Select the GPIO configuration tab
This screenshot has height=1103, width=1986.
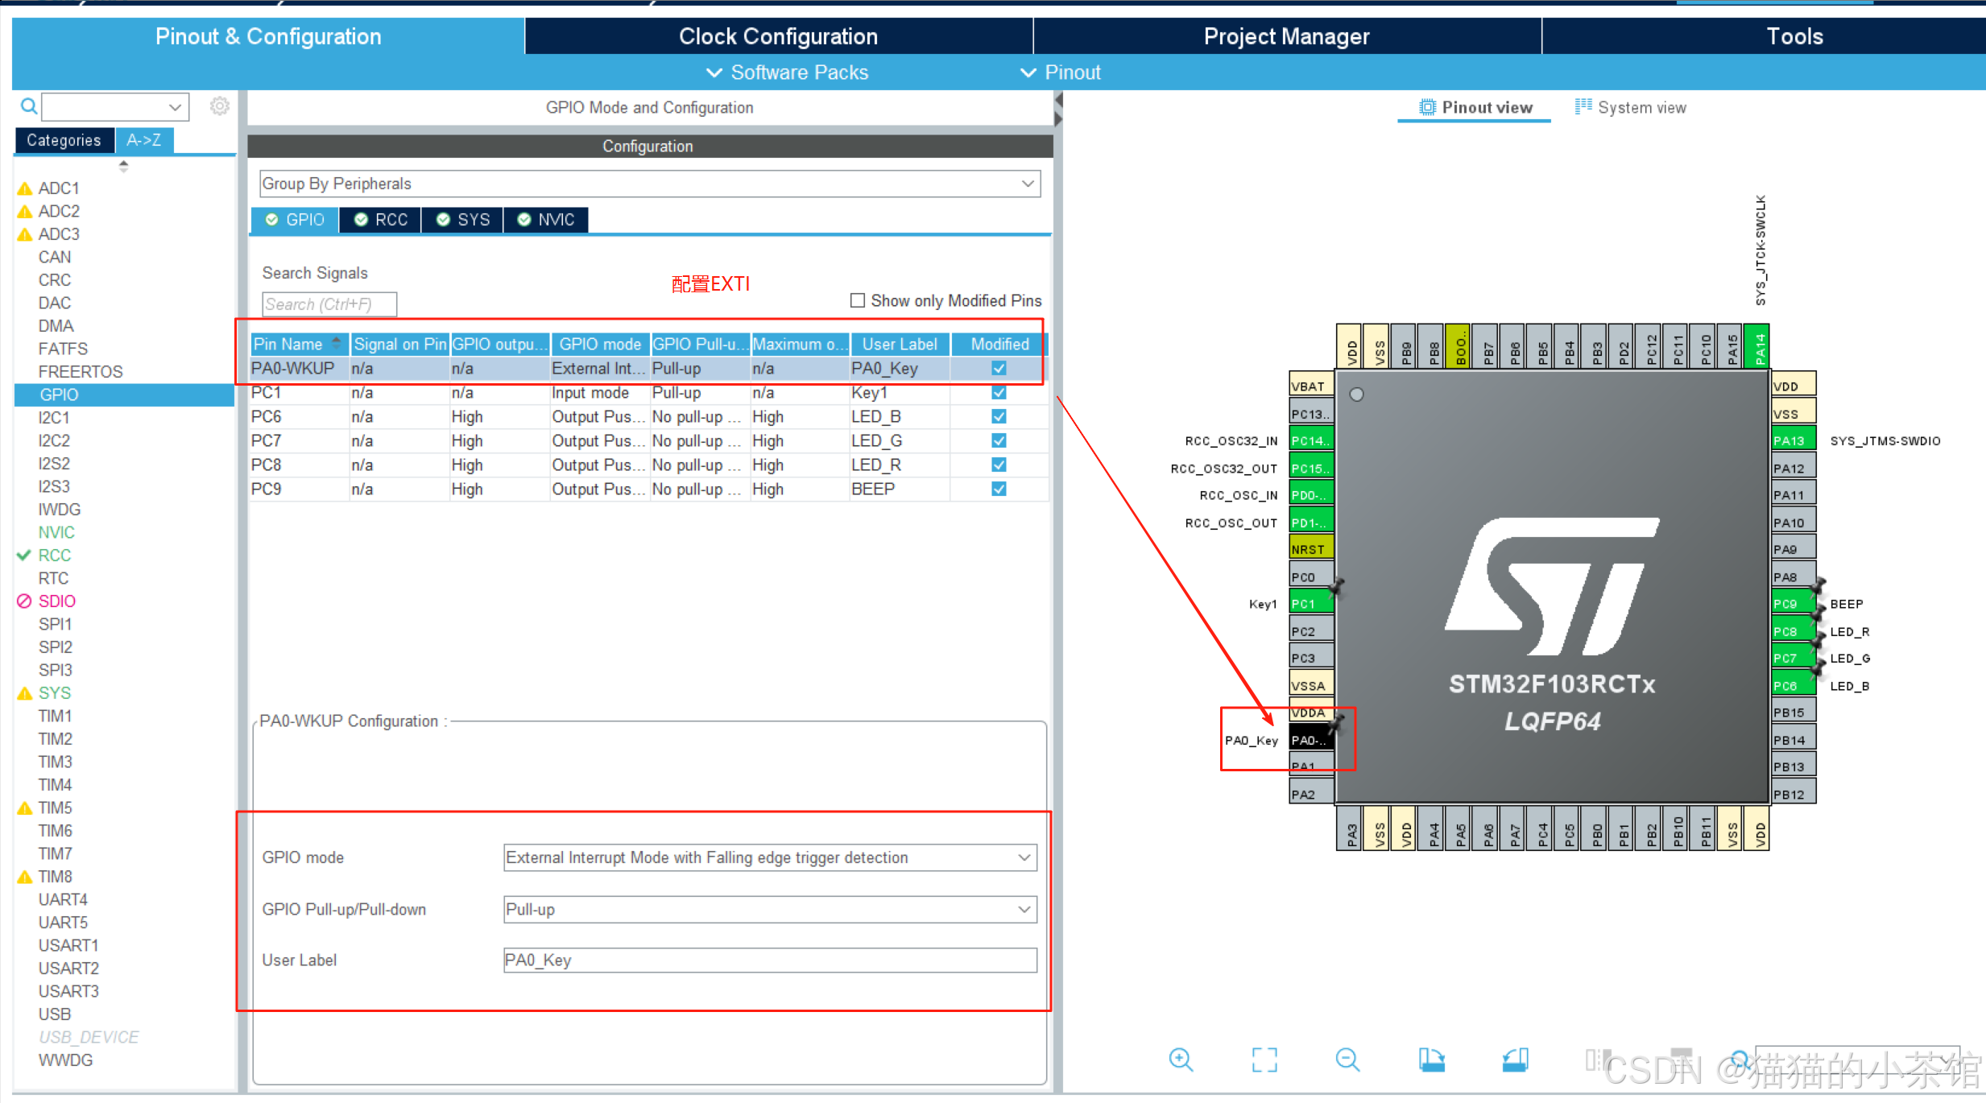pyautogui.click(x=296, y=220)
